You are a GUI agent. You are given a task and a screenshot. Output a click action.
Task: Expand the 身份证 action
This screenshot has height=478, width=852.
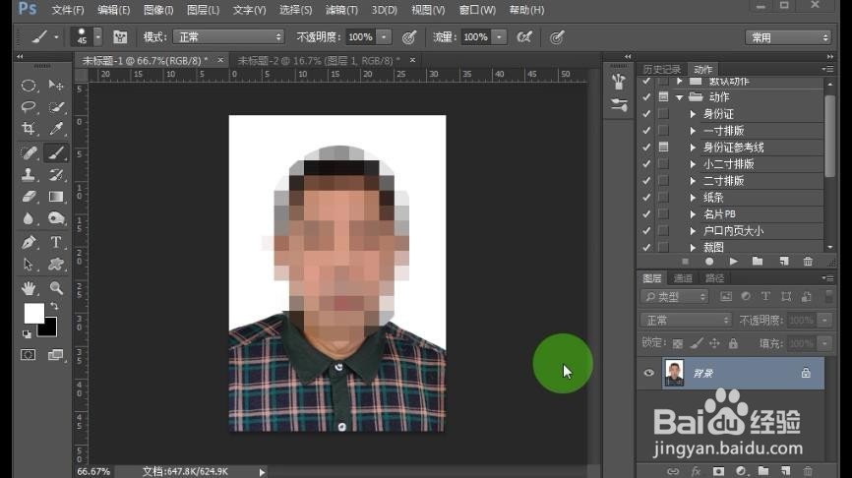click(x=693, y=114)
